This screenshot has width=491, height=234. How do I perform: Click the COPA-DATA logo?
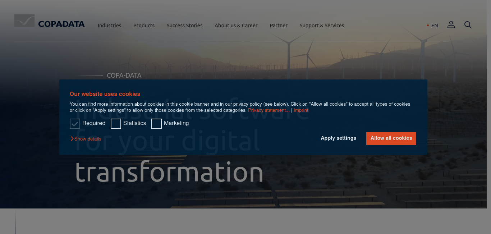click(50, 21)
